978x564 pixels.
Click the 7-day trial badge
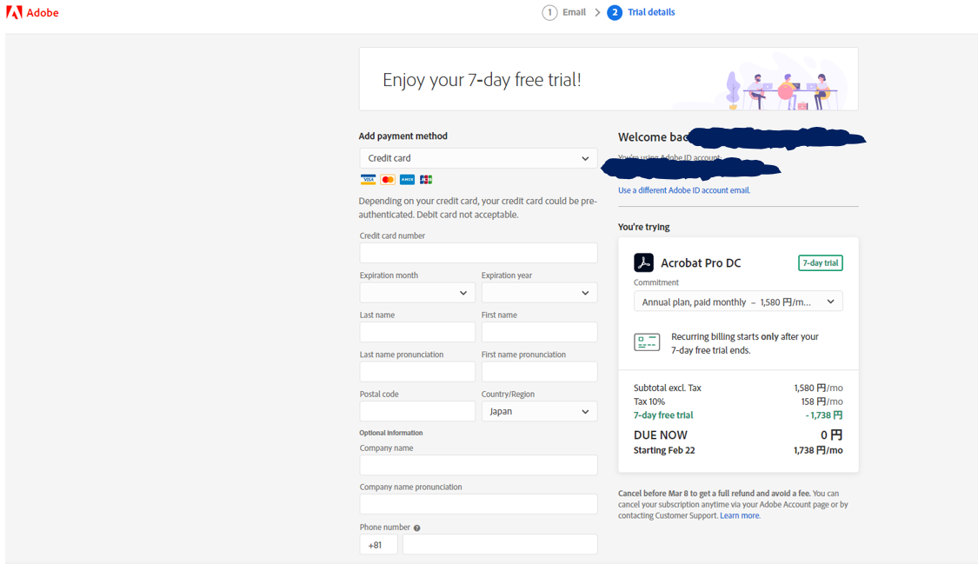(x=820, y=263)
